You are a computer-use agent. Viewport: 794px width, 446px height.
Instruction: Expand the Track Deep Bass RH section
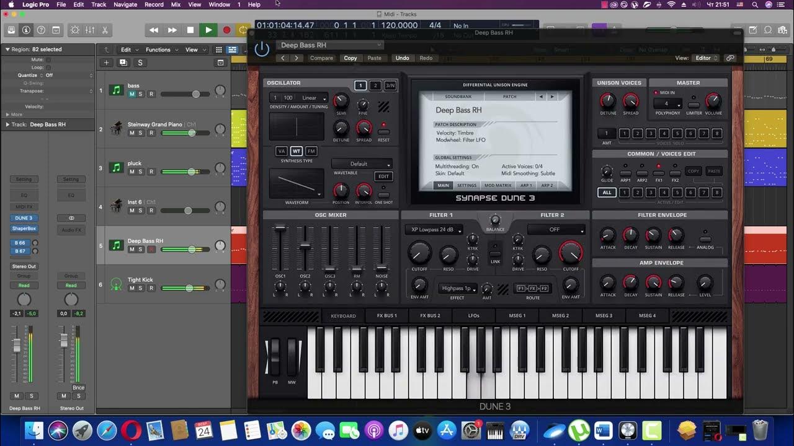click(x=7, y=125)
